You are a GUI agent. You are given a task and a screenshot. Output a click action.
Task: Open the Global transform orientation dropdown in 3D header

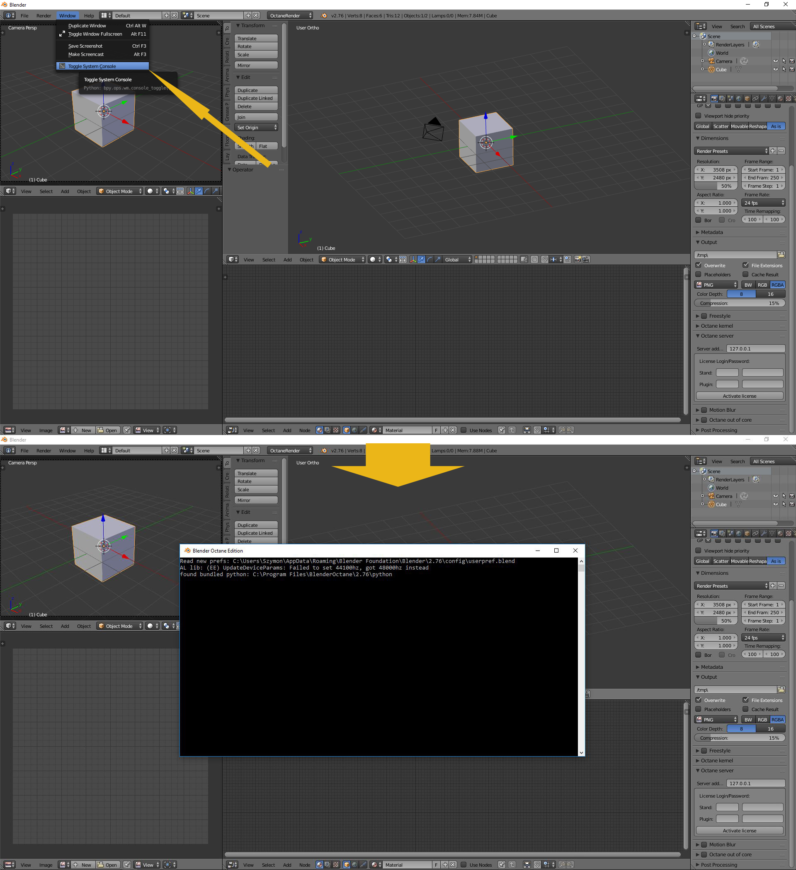(x=458, y=259)
